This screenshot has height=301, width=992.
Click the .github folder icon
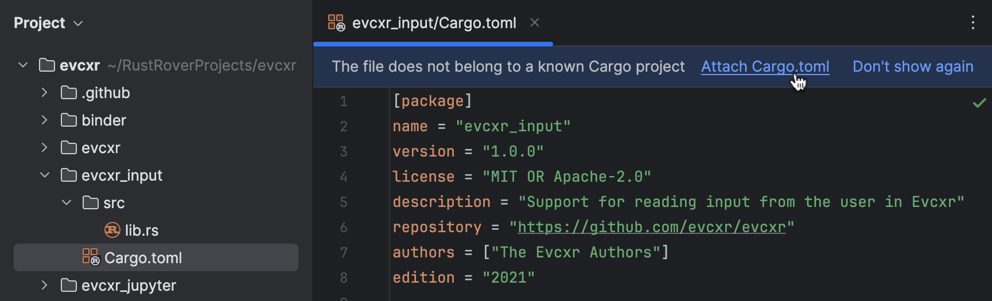coord(69,93)
